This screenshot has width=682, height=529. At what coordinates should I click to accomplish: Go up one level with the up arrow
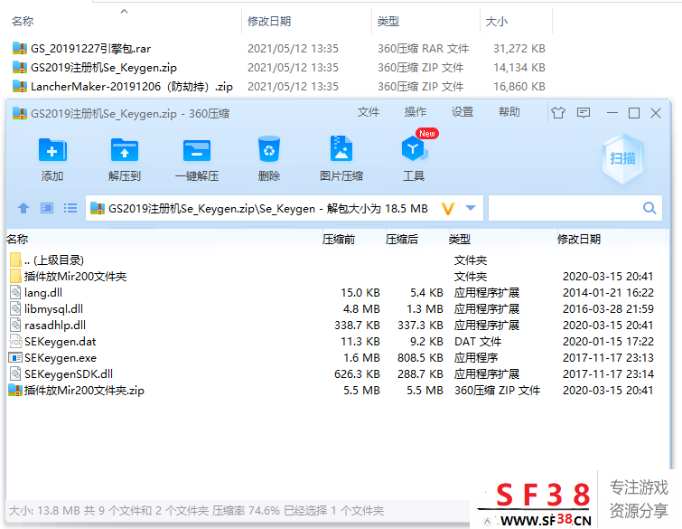pyautogui.click(x=23, y=208)
